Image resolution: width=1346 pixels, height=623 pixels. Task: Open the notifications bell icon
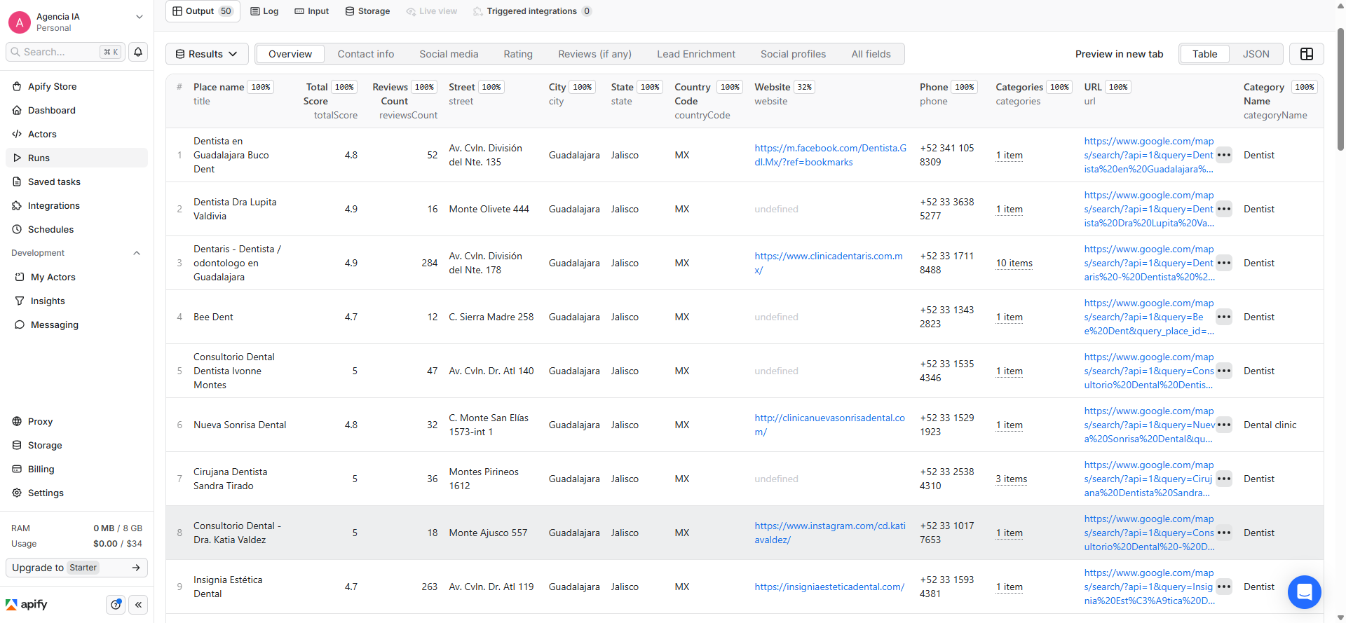(138, 52)
